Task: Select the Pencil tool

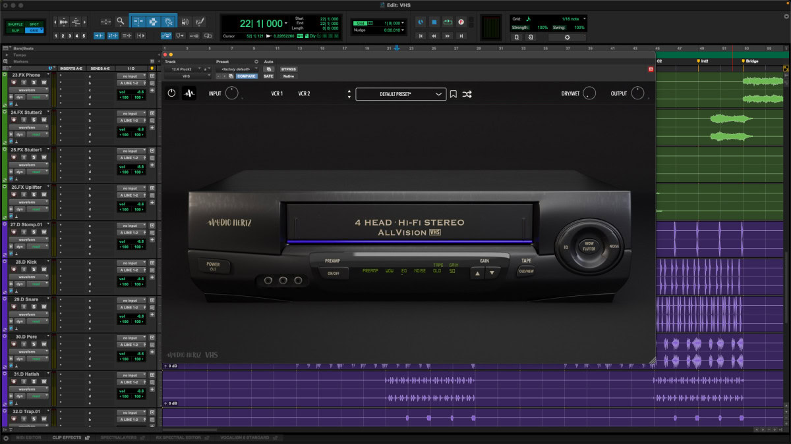Action: point(199,22)
